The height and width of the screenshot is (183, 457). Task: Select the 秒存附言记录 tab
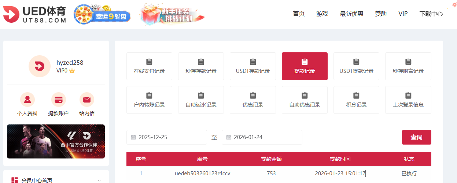[408, 66]
